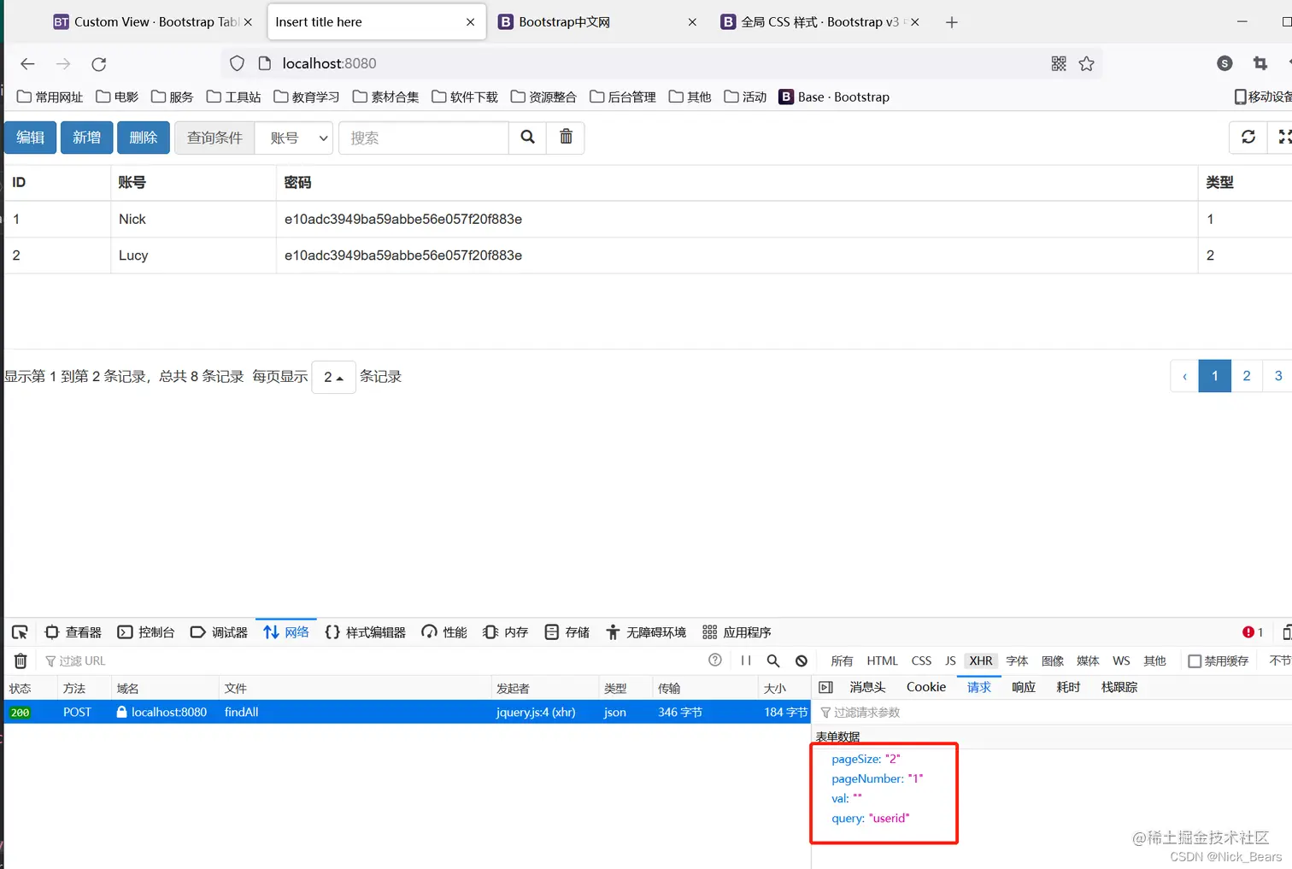1292x869 pixels.
Task: Open the Cookie tab in request details
Action: pos(926,687)
